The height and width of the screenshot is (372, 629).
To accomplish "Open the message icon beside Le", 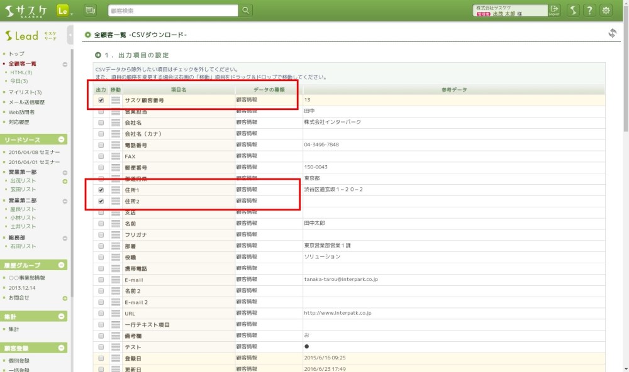I will [x=90, y=11].
